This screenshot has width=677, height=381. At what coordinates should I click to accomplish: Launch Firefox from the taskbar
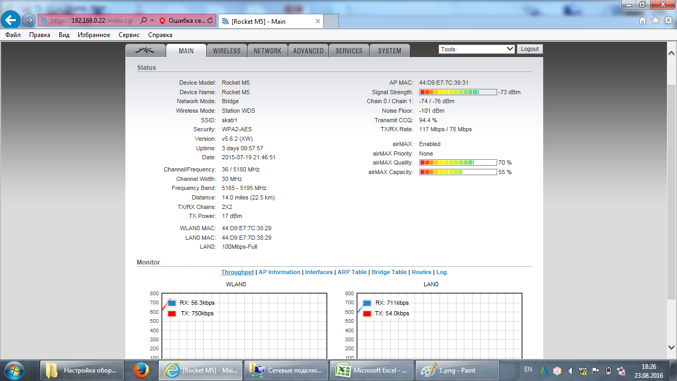point(141,370)
